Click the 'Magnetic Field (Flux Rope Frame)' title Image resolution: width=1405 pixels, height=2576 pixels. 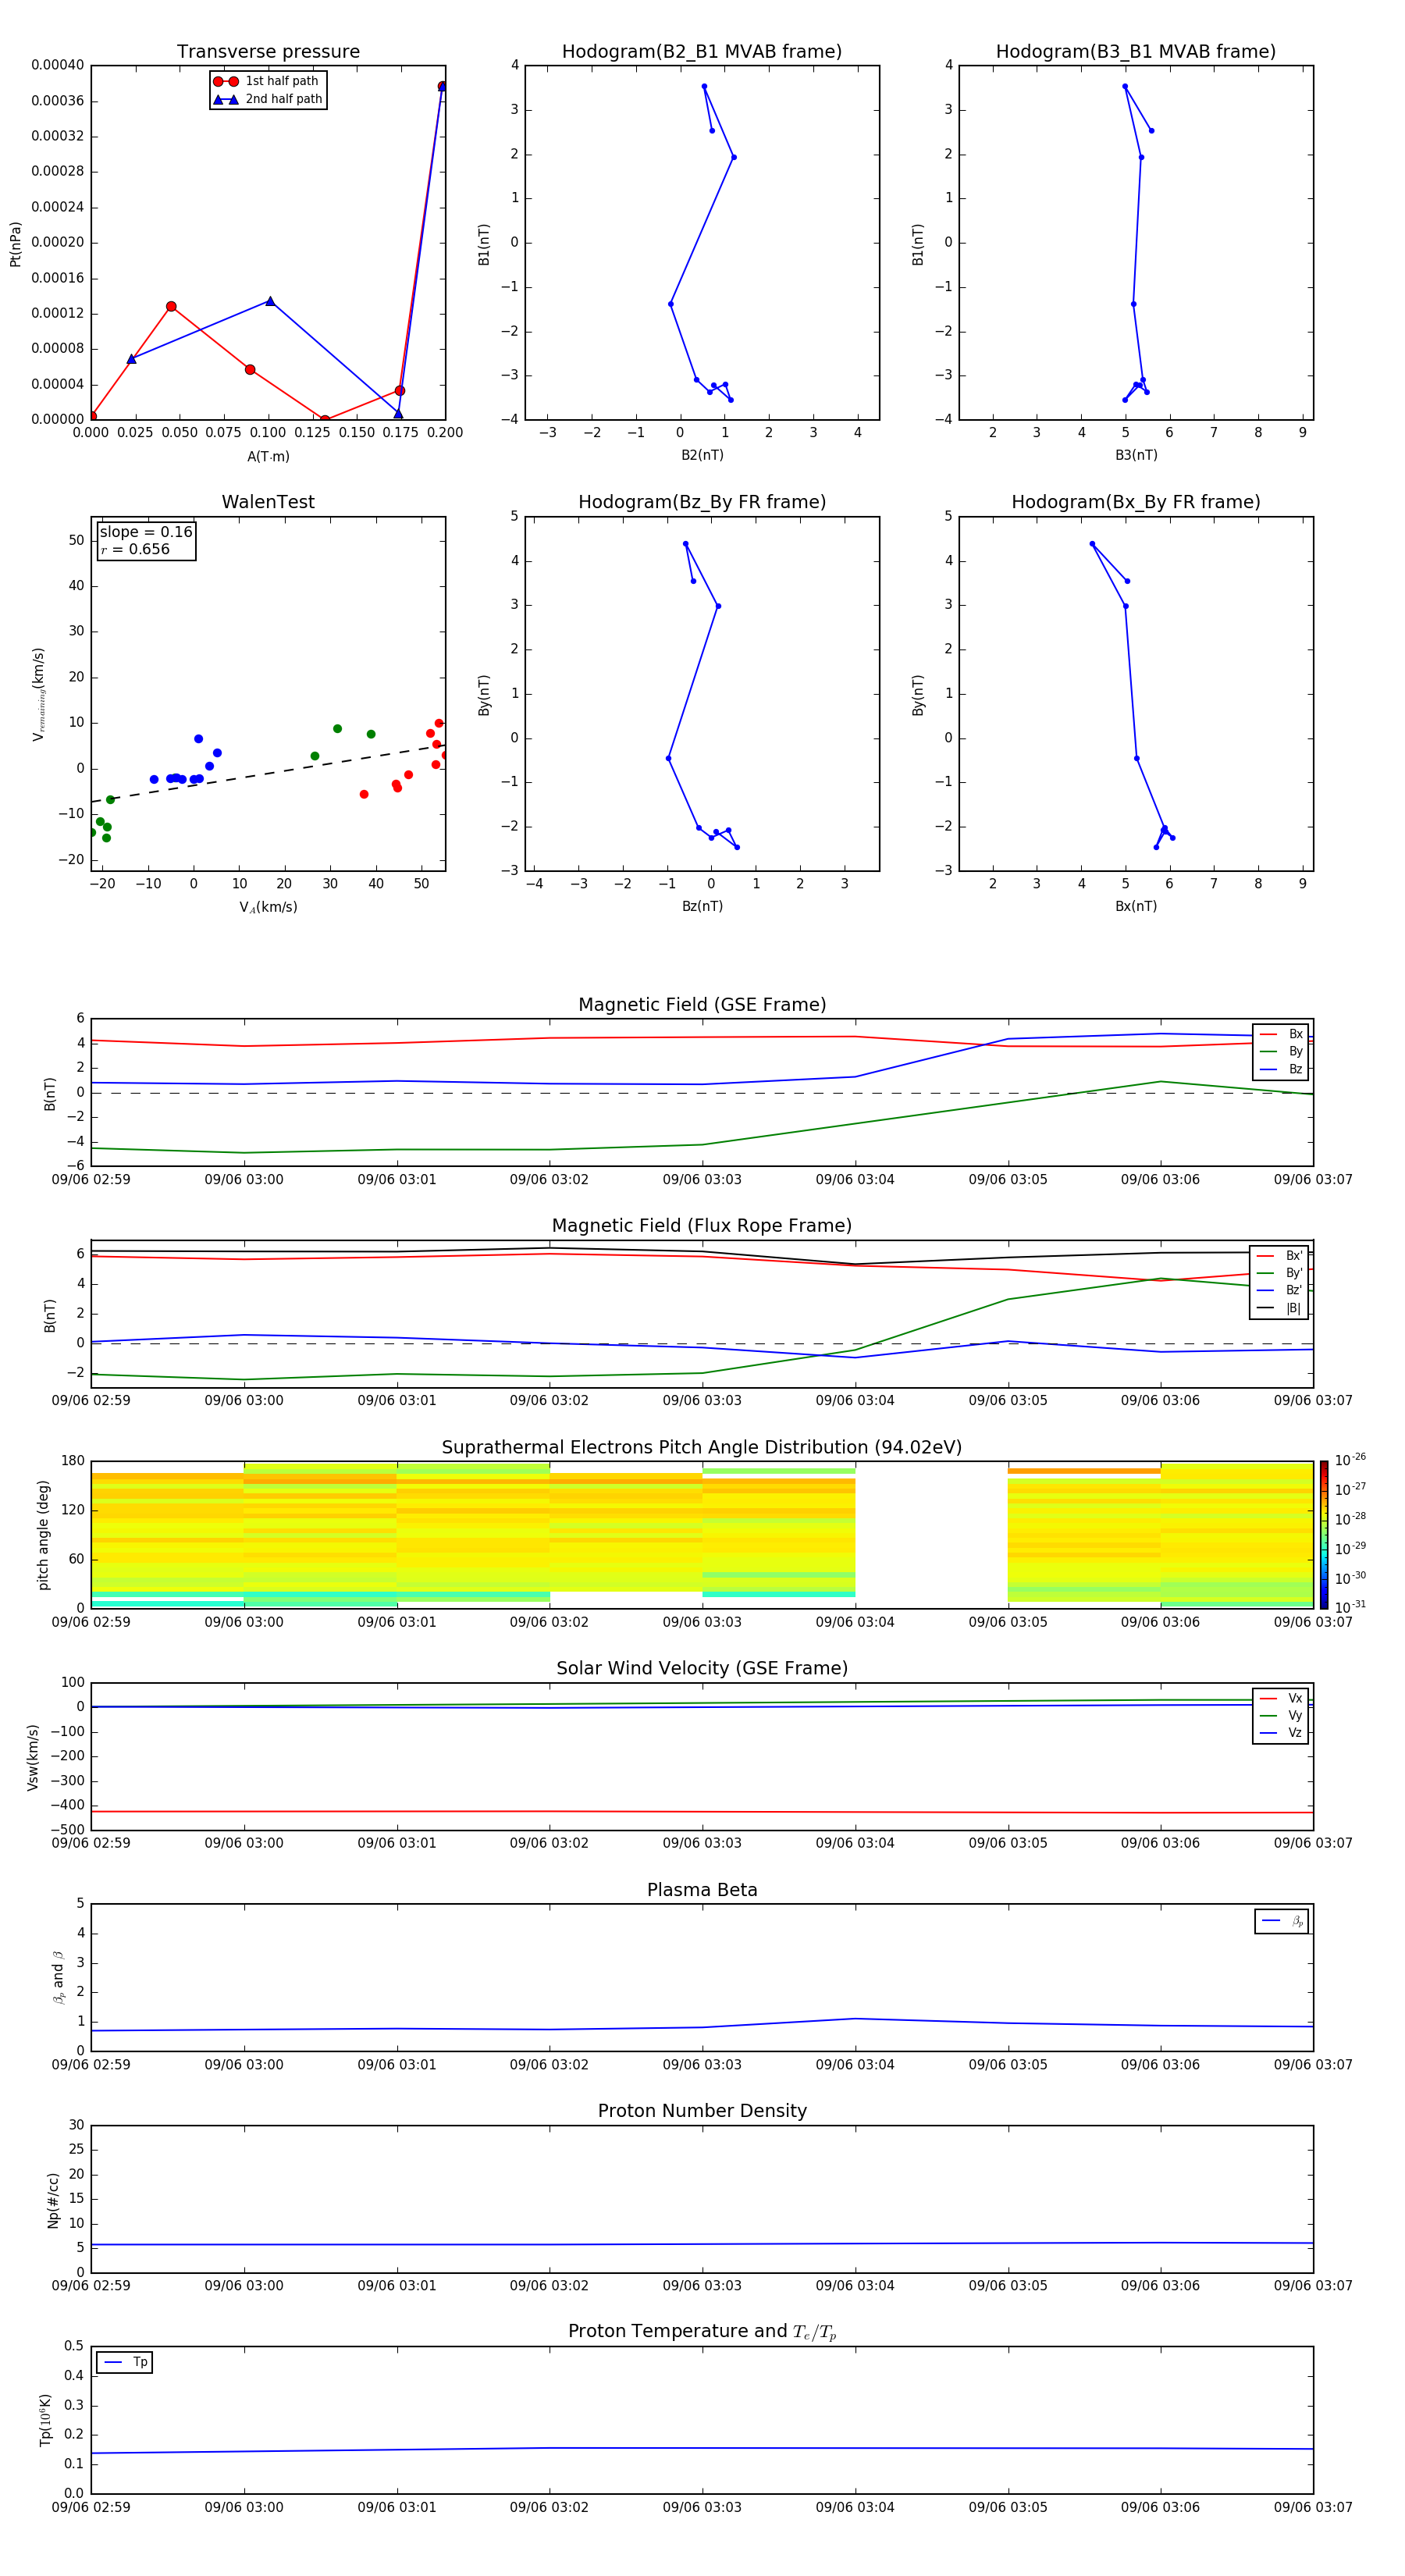[x=702, y=1226]
